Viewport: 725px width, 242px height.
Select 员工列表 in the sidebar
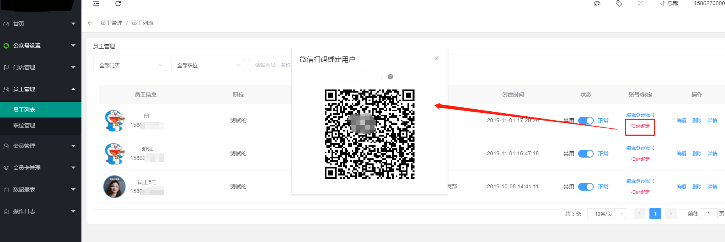(41, 110)
